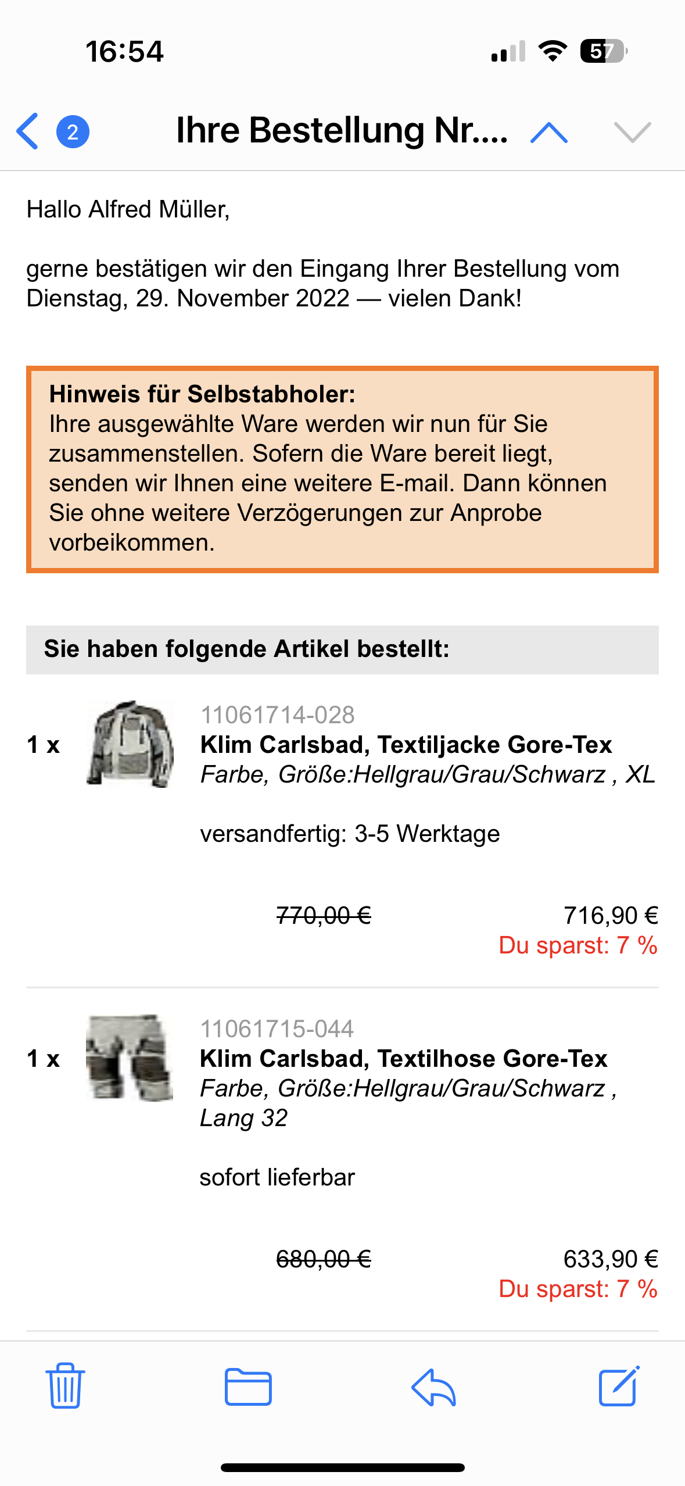Tap the Klim Carlsbad Textiljacke Gore-Tex title
Image resolution: width=685 pixels, height=1486 pixels.
[x=406, y=744]
